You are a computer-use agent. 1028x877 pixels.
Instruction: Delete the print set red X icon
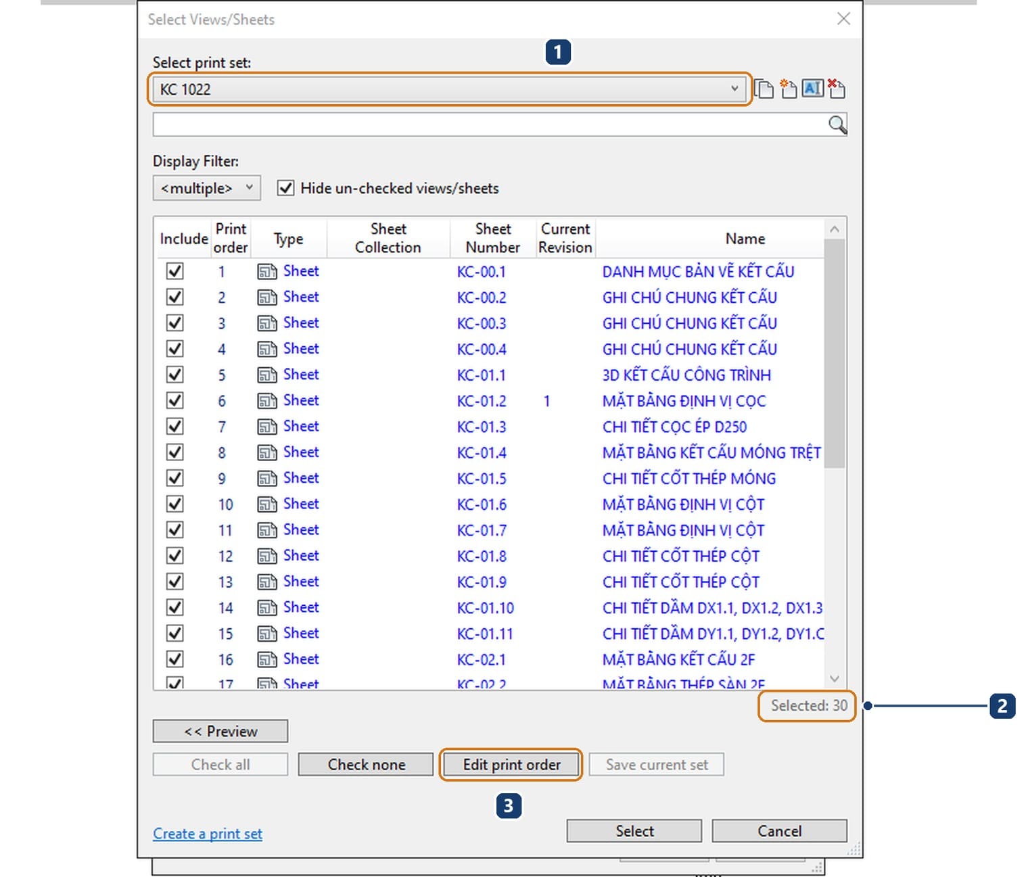(x=836, y=89)
